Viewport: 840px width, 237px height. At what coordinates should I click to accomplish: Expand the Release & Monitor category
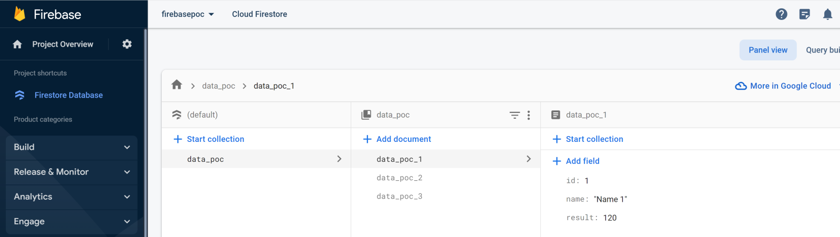[71, 172]
